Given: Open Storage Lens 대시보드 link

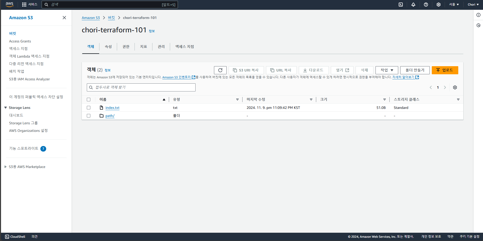Looking at the screenshot, I should click(16, 115).
